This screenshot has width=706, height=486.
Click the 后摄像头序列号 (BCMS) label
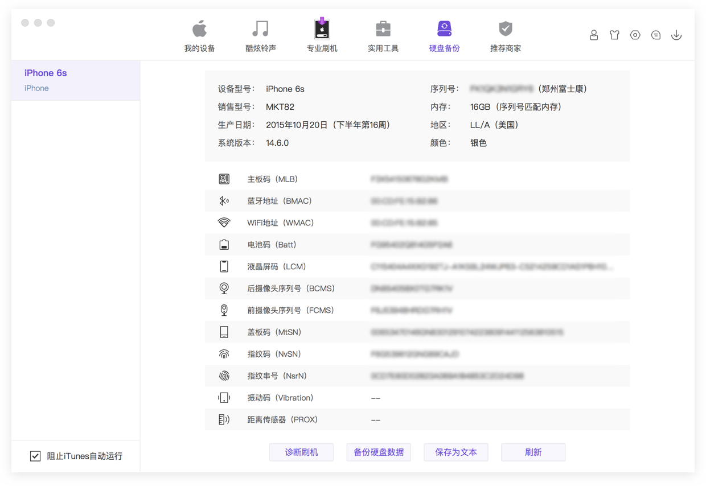click(x=291, y=289)
